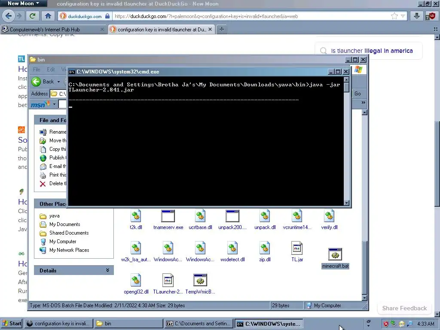Screen dimensions: 440x330
Task: Click the Explorer Back button in bin window
Action: (x=43, y=82)
